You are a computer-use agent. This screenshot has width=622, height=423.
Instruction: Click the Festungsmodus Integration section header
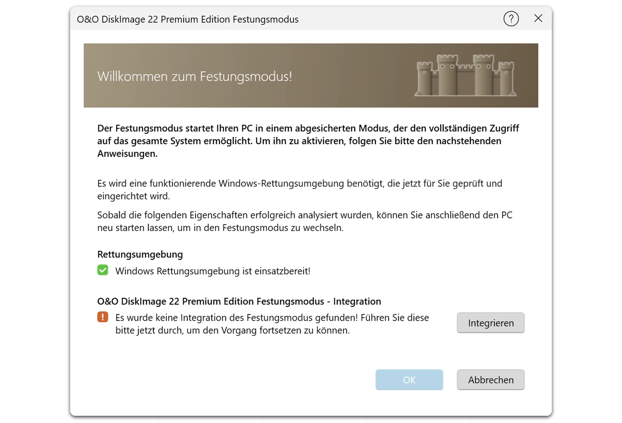238,301
